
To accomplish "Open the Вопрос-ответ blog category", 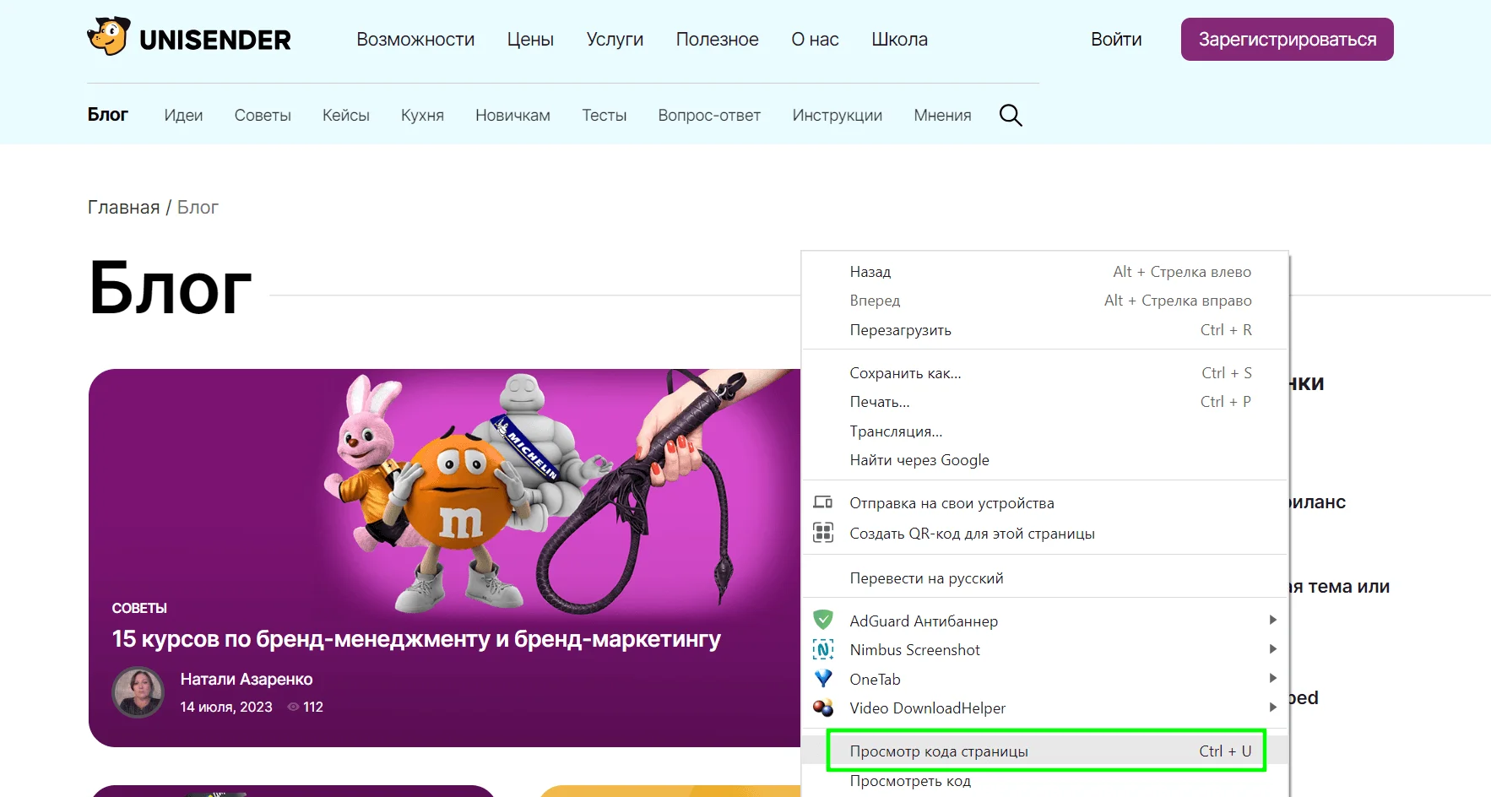I will tap(709, 115).
